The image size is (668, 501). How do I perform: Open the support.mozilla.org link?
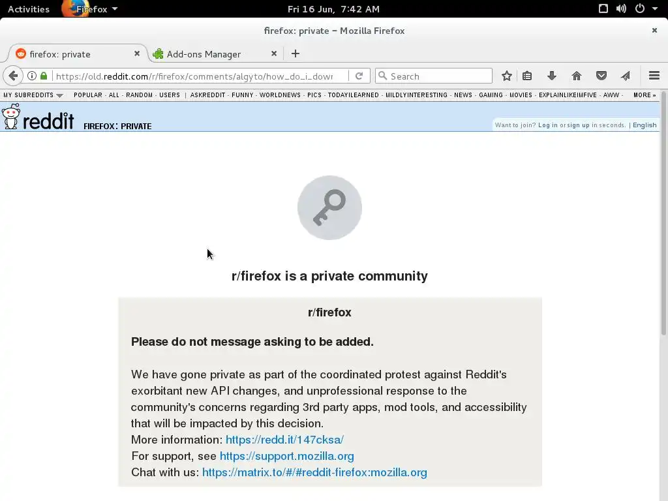tap(287, 456)
